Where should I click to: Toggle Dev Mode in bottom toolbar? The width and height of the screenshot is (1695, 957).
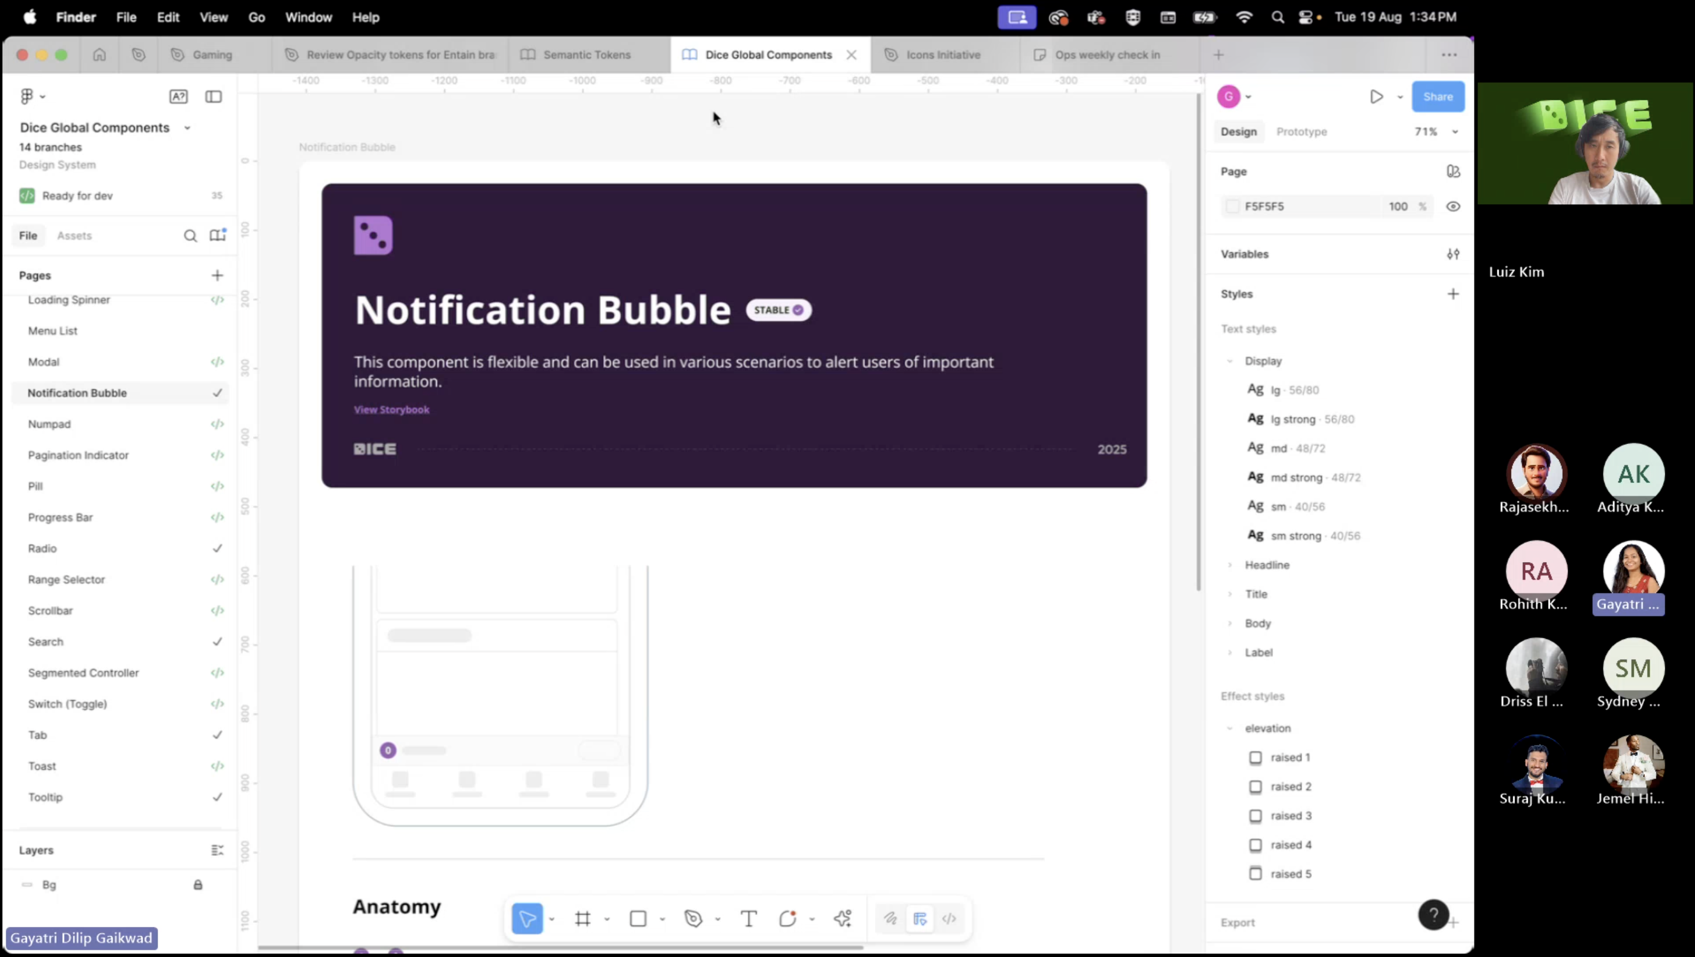point(949,919)
